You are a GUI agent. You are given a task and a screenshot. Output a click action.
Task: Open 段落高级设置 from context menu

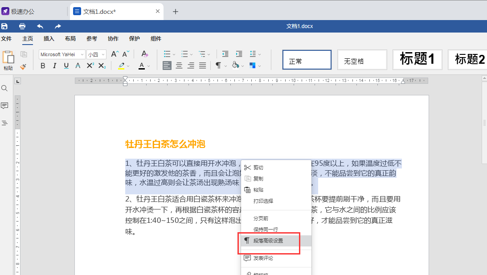coord(276,241)
